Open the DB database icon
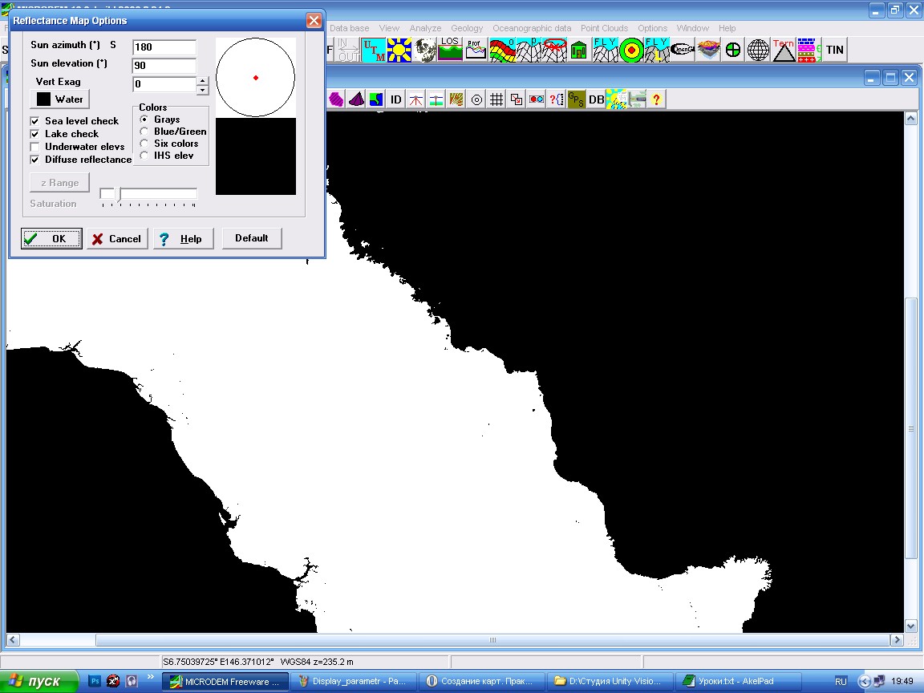 [x=597, y=99]
